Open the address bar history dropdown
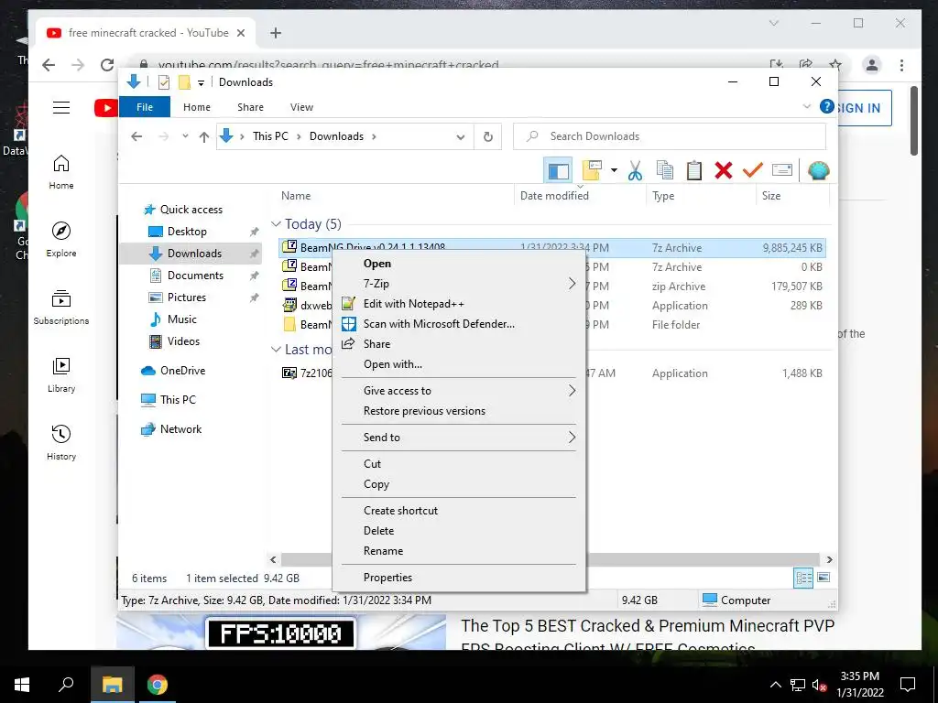 pos(461,137)
